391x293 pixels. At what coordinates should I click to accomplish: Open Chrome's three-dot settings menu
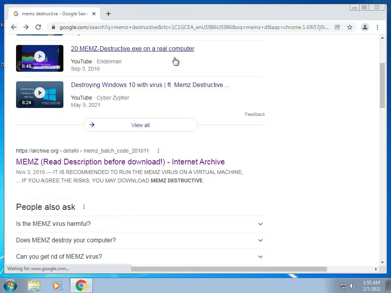(377, 27)
